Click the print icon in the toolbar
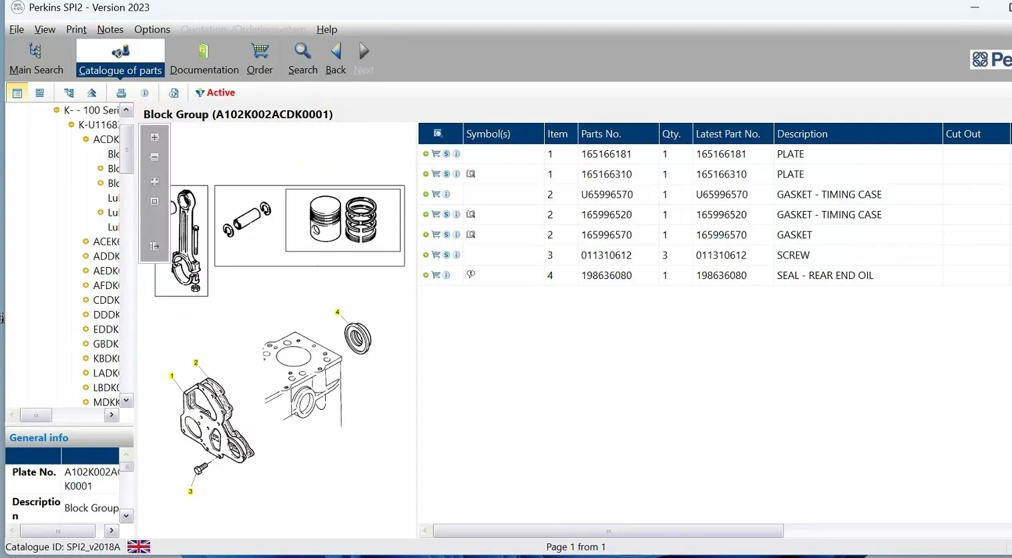This screenshot has width=1012, height=558. (121, 93)
